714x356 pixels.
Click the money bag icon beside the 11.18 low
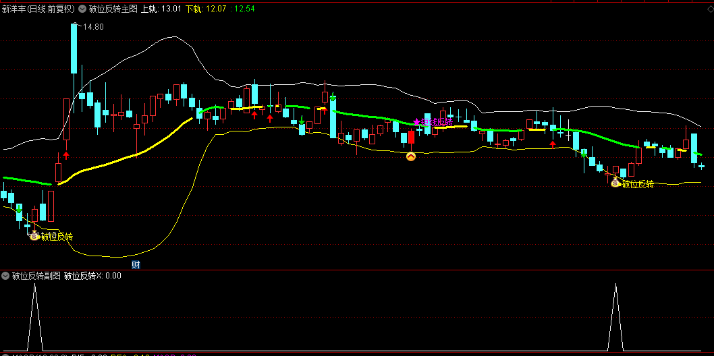pyautogui.click(x=34, y=235)
